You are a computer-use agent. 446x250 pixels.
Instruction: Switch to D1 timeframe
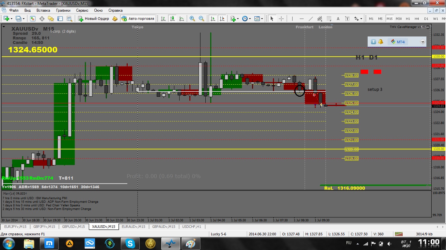[426, 19]
